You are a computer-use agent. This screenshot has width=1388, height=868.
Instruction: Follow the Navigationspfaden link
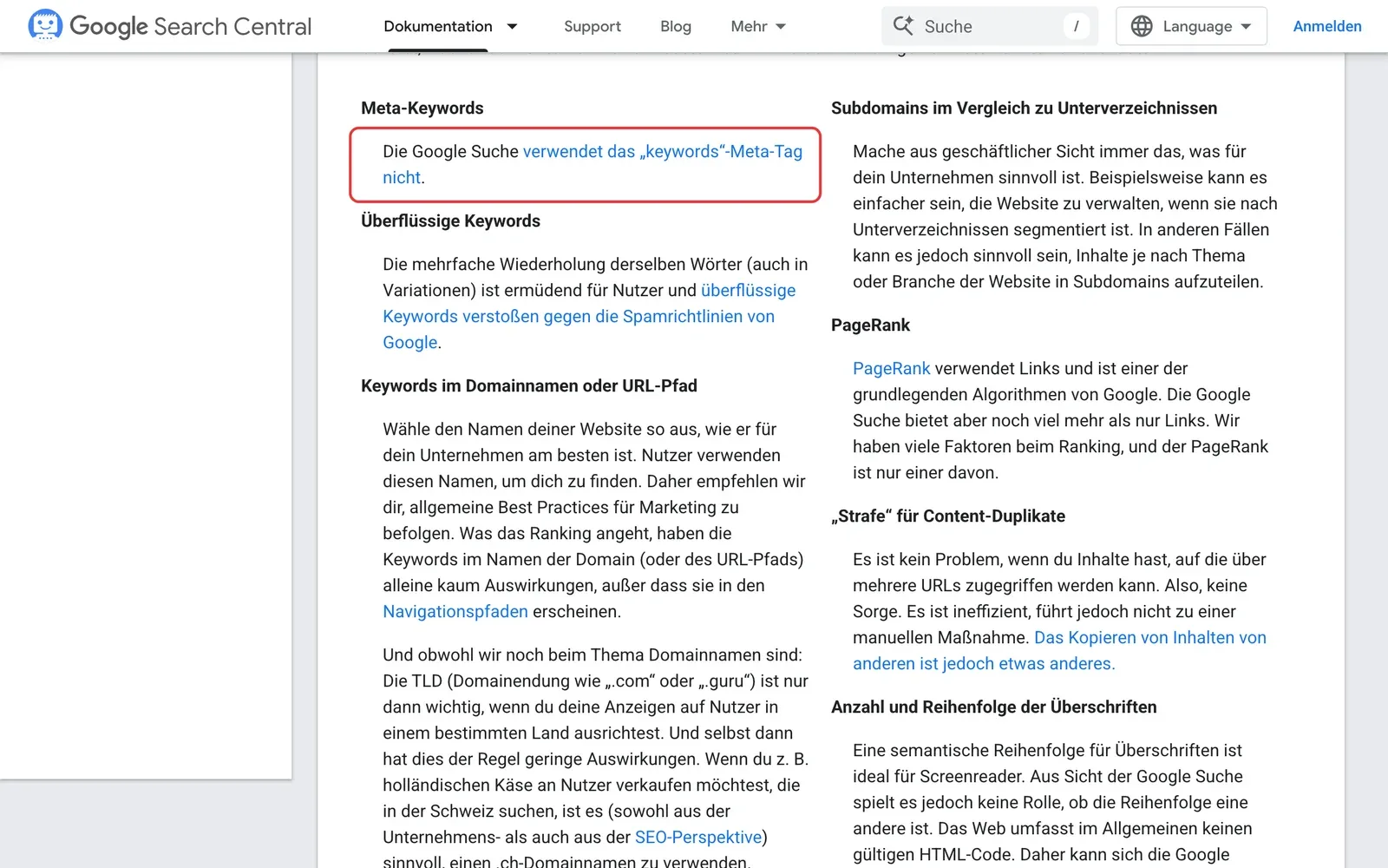pyautogui.click(x=455, y=611)
